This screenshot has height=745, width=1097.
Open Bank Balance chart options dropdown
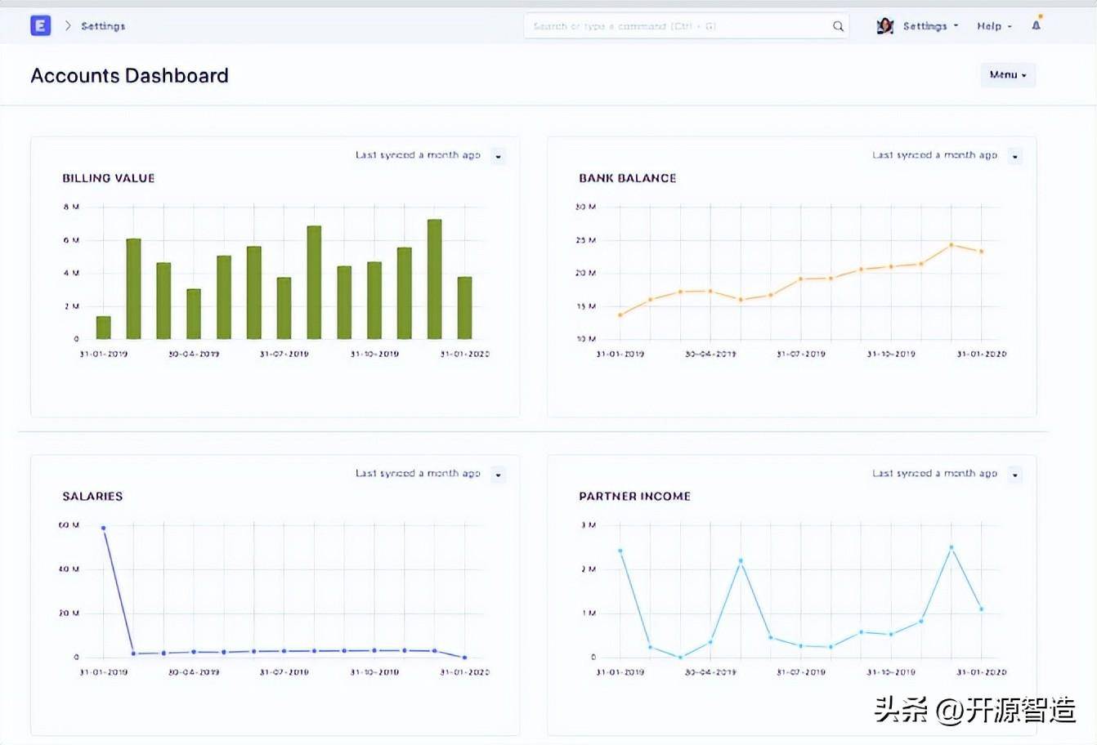[x=1014, y=156]
